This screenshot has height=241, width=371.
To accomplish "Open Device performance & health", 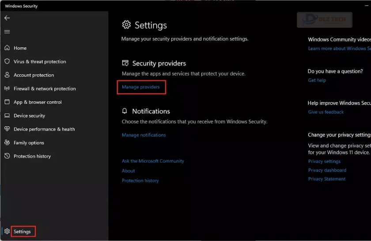I will click(44, 129).
